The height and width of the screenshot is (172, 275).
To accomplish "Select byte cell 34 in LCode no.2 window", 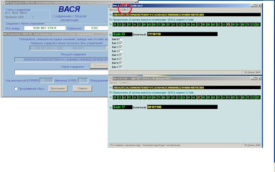I will coord(134,25).
